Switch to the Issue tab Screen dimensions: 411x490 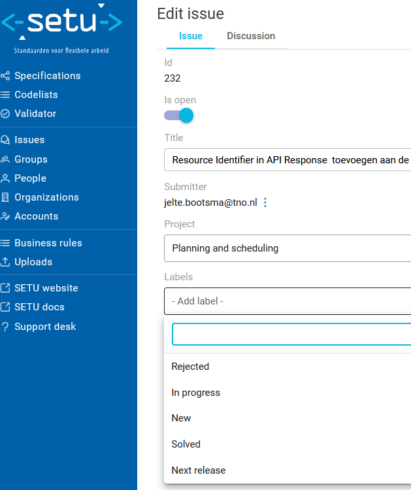(191, 36)
